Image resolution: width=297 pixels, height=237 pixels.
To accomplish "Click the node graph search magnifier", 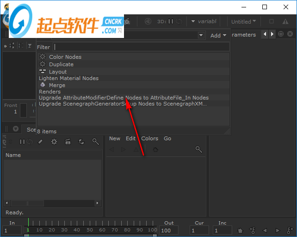I will (x=198, y=149).
